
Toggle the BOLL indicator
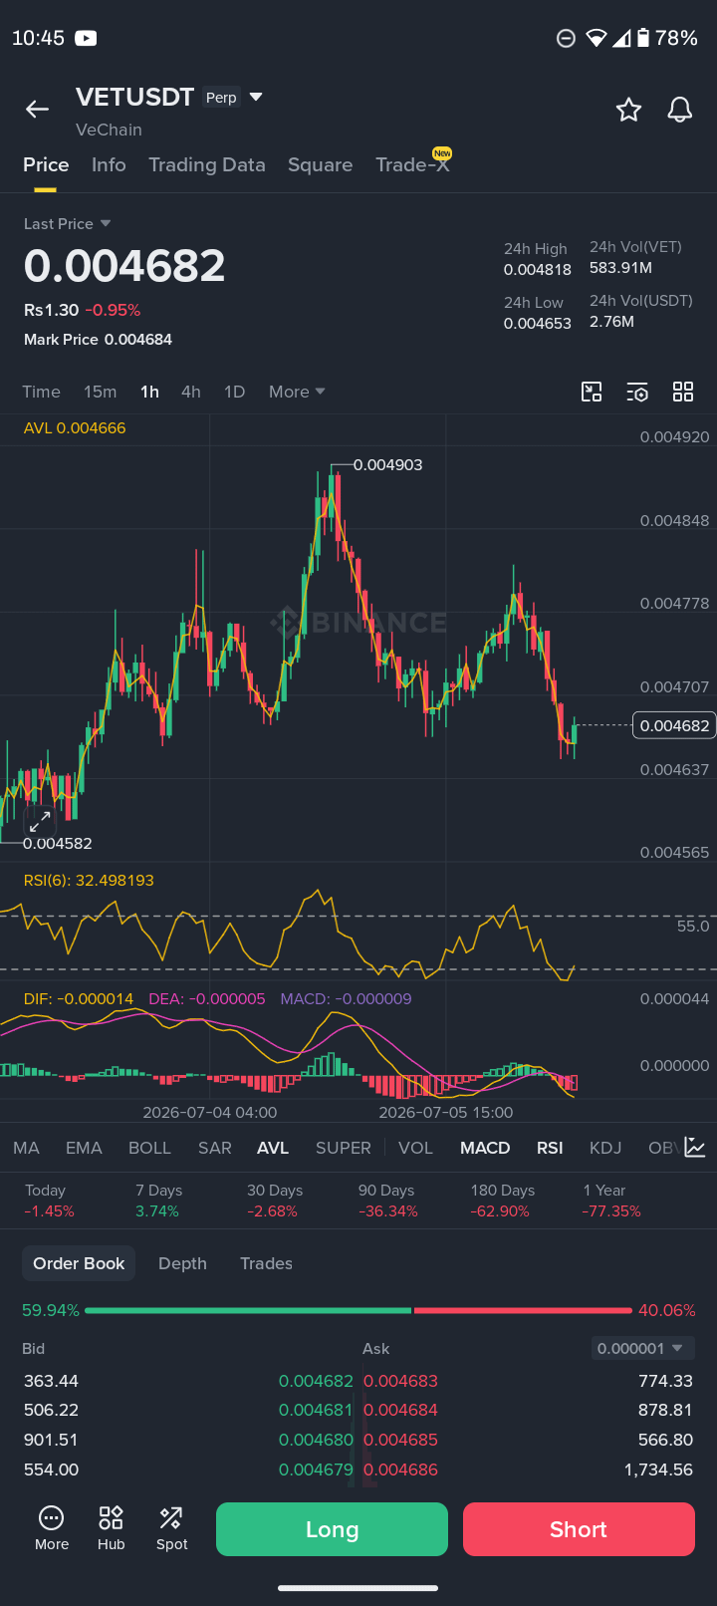149,1148
